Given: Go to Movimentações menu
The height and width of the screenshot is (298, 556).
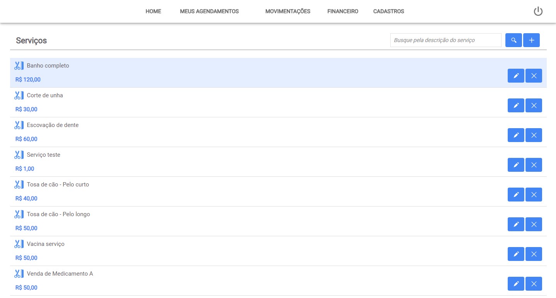Looking at the screenshot, I should point(287,12).
